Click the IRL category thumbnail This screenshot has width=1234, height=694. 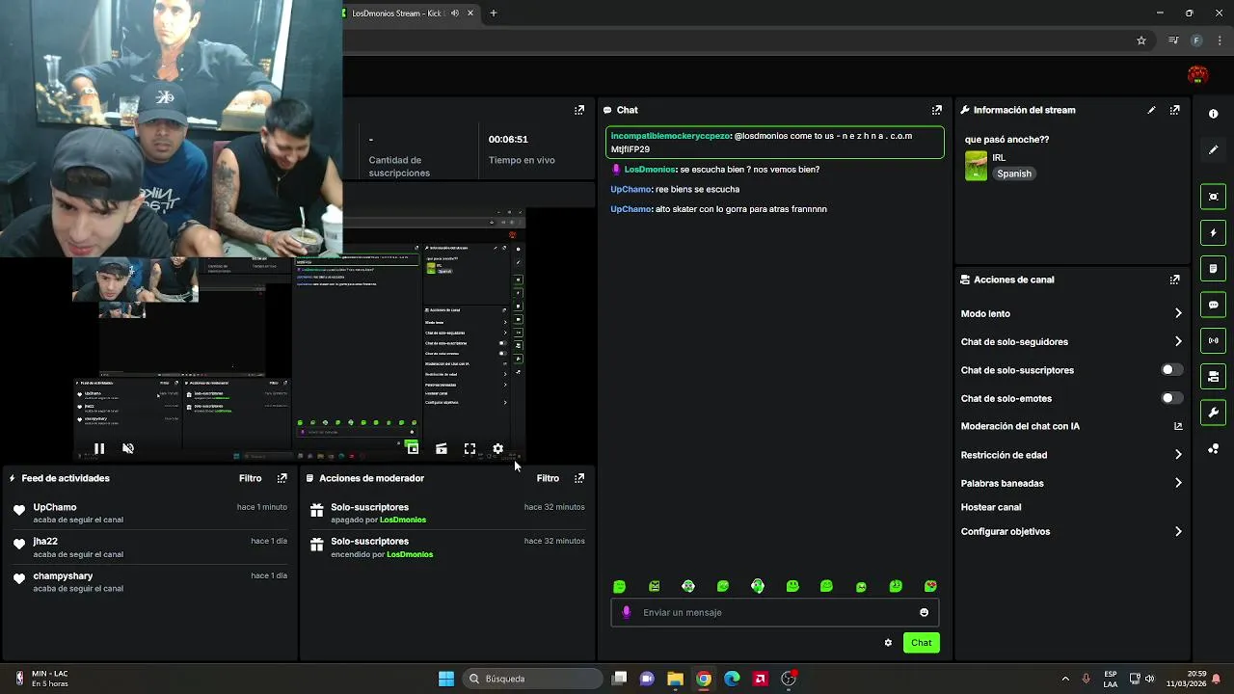point(977,166)
